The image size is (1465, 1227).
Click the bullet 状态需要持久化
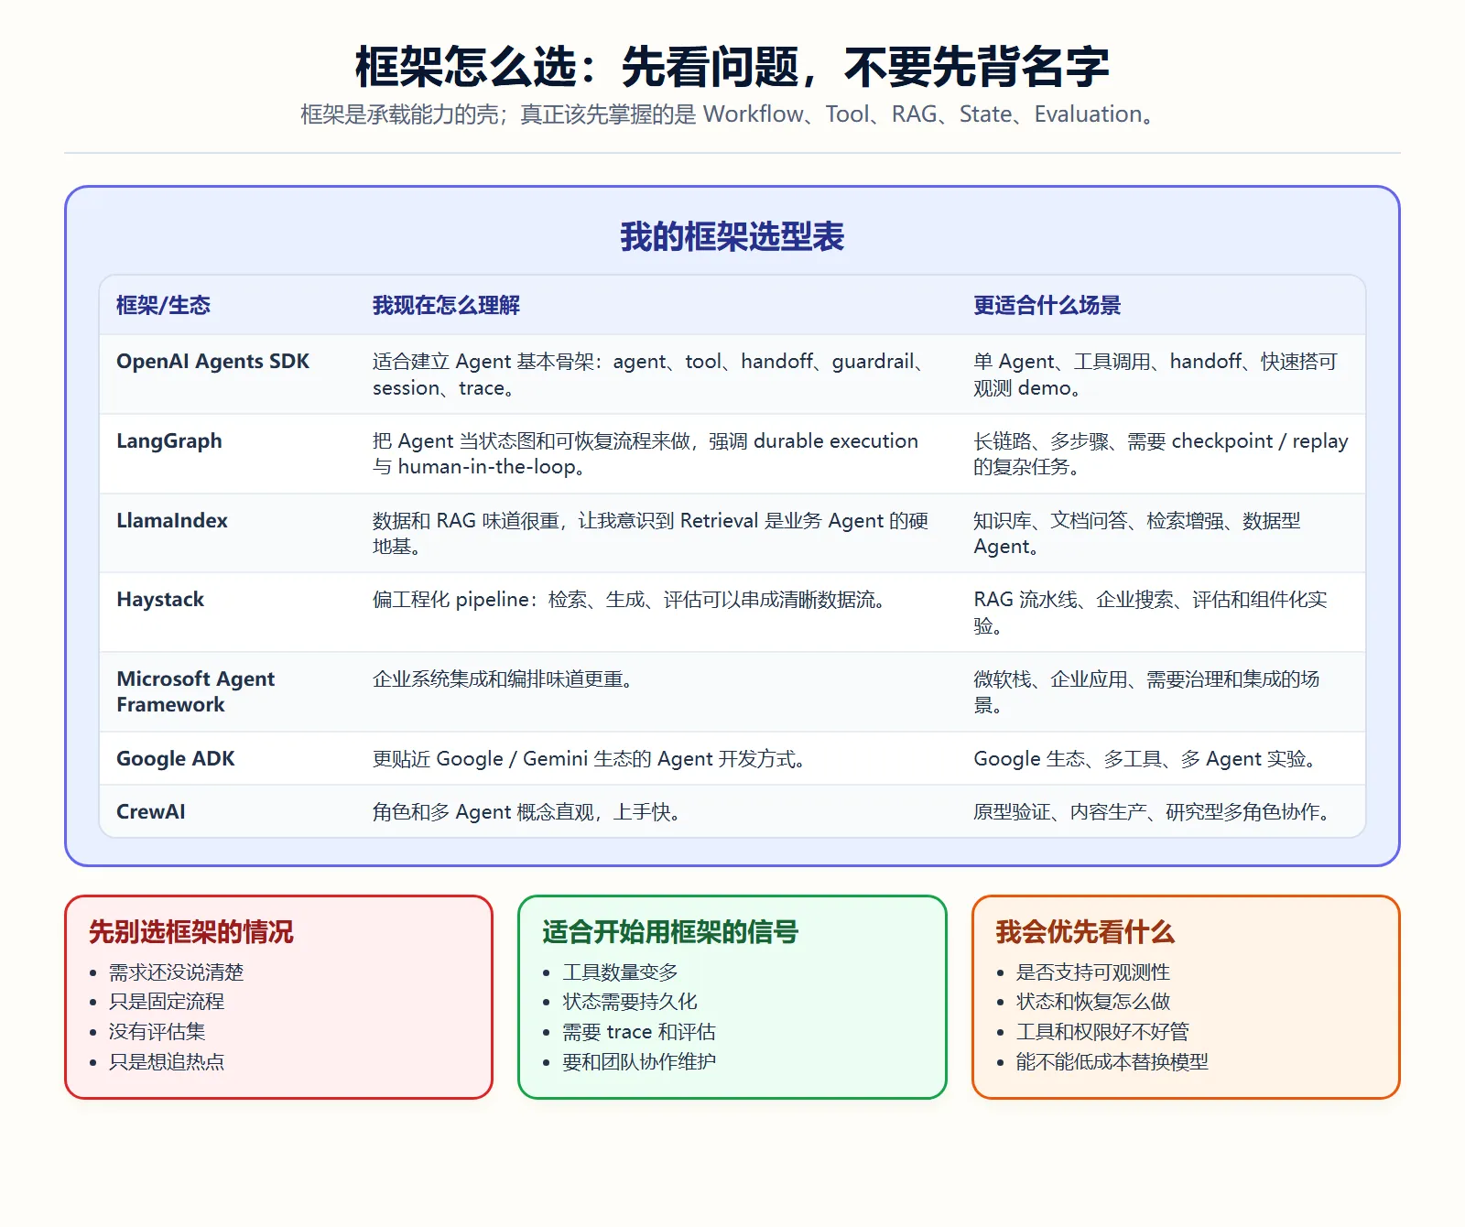click(x=630, y=1002)
